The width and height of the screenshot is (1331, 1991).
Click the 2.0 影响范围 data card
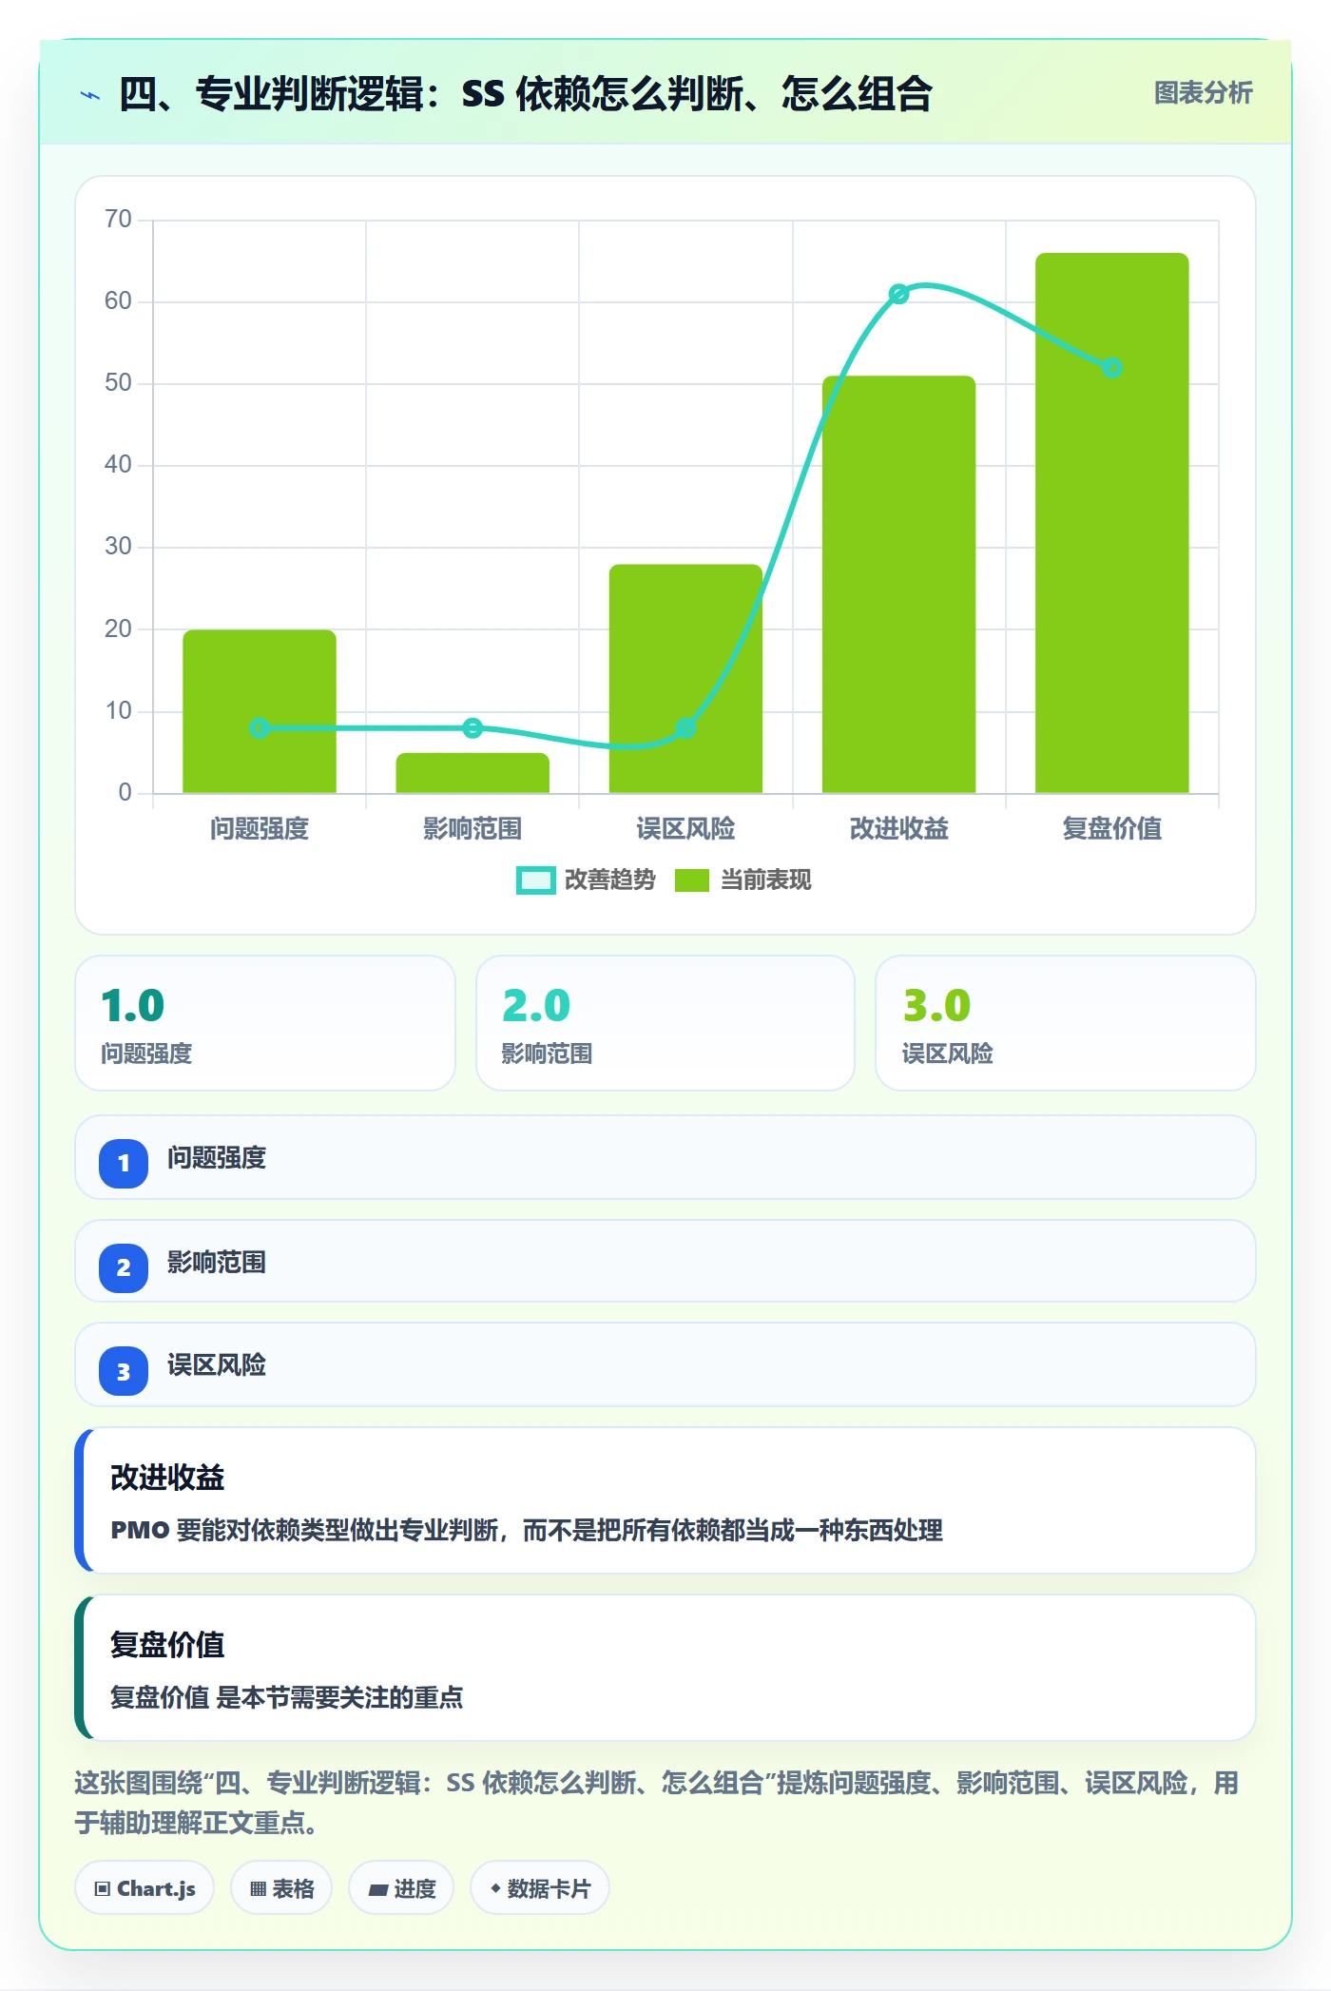point(665,1023)
